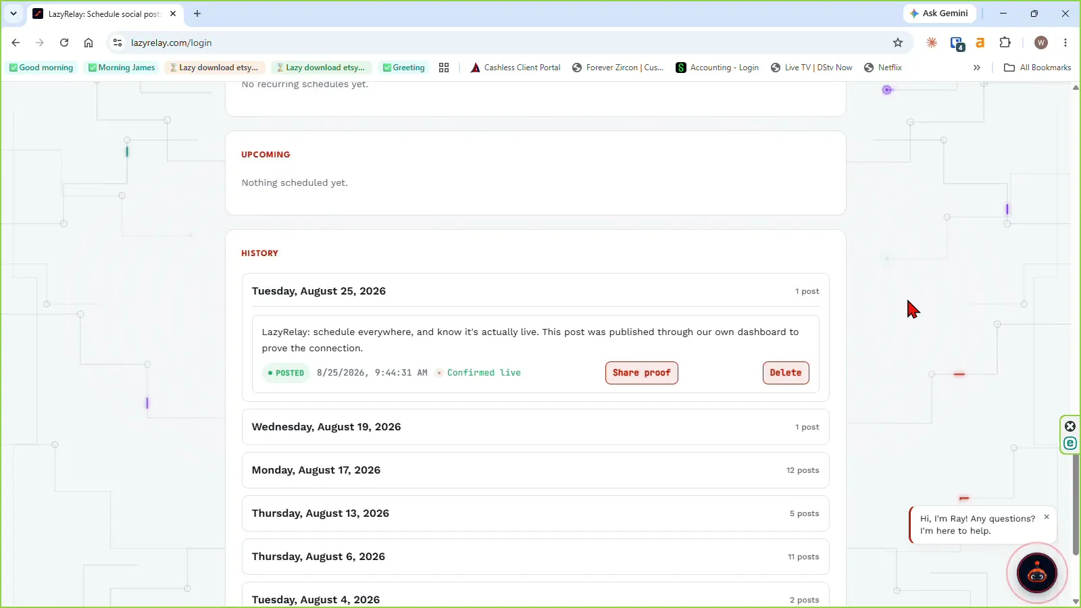Image resolution: width=1081 pixels, height=608 pixels.
Task: Open the apps grid bookmark icon
Action: (444, 68)
